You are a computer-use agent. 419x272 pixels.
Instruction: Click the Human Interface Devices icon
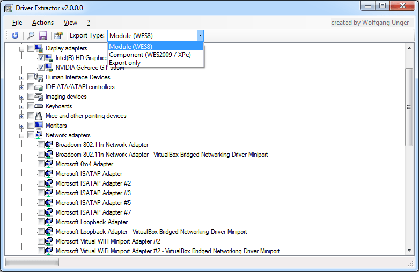click(x=39, y=77)
